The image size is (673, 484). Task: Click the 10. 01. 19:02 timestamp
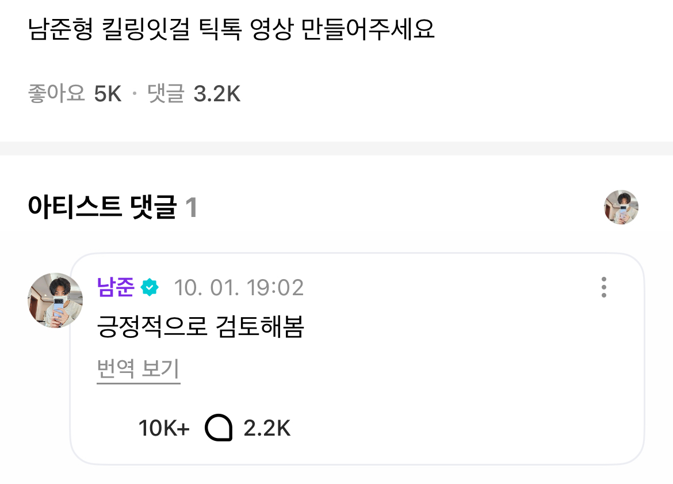tap(239, 287)
